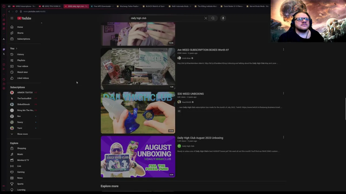Screen dimensions: 346x194
Task: Open ARMEN TSATOU subscription channel
Action: (x=25, y=92)
